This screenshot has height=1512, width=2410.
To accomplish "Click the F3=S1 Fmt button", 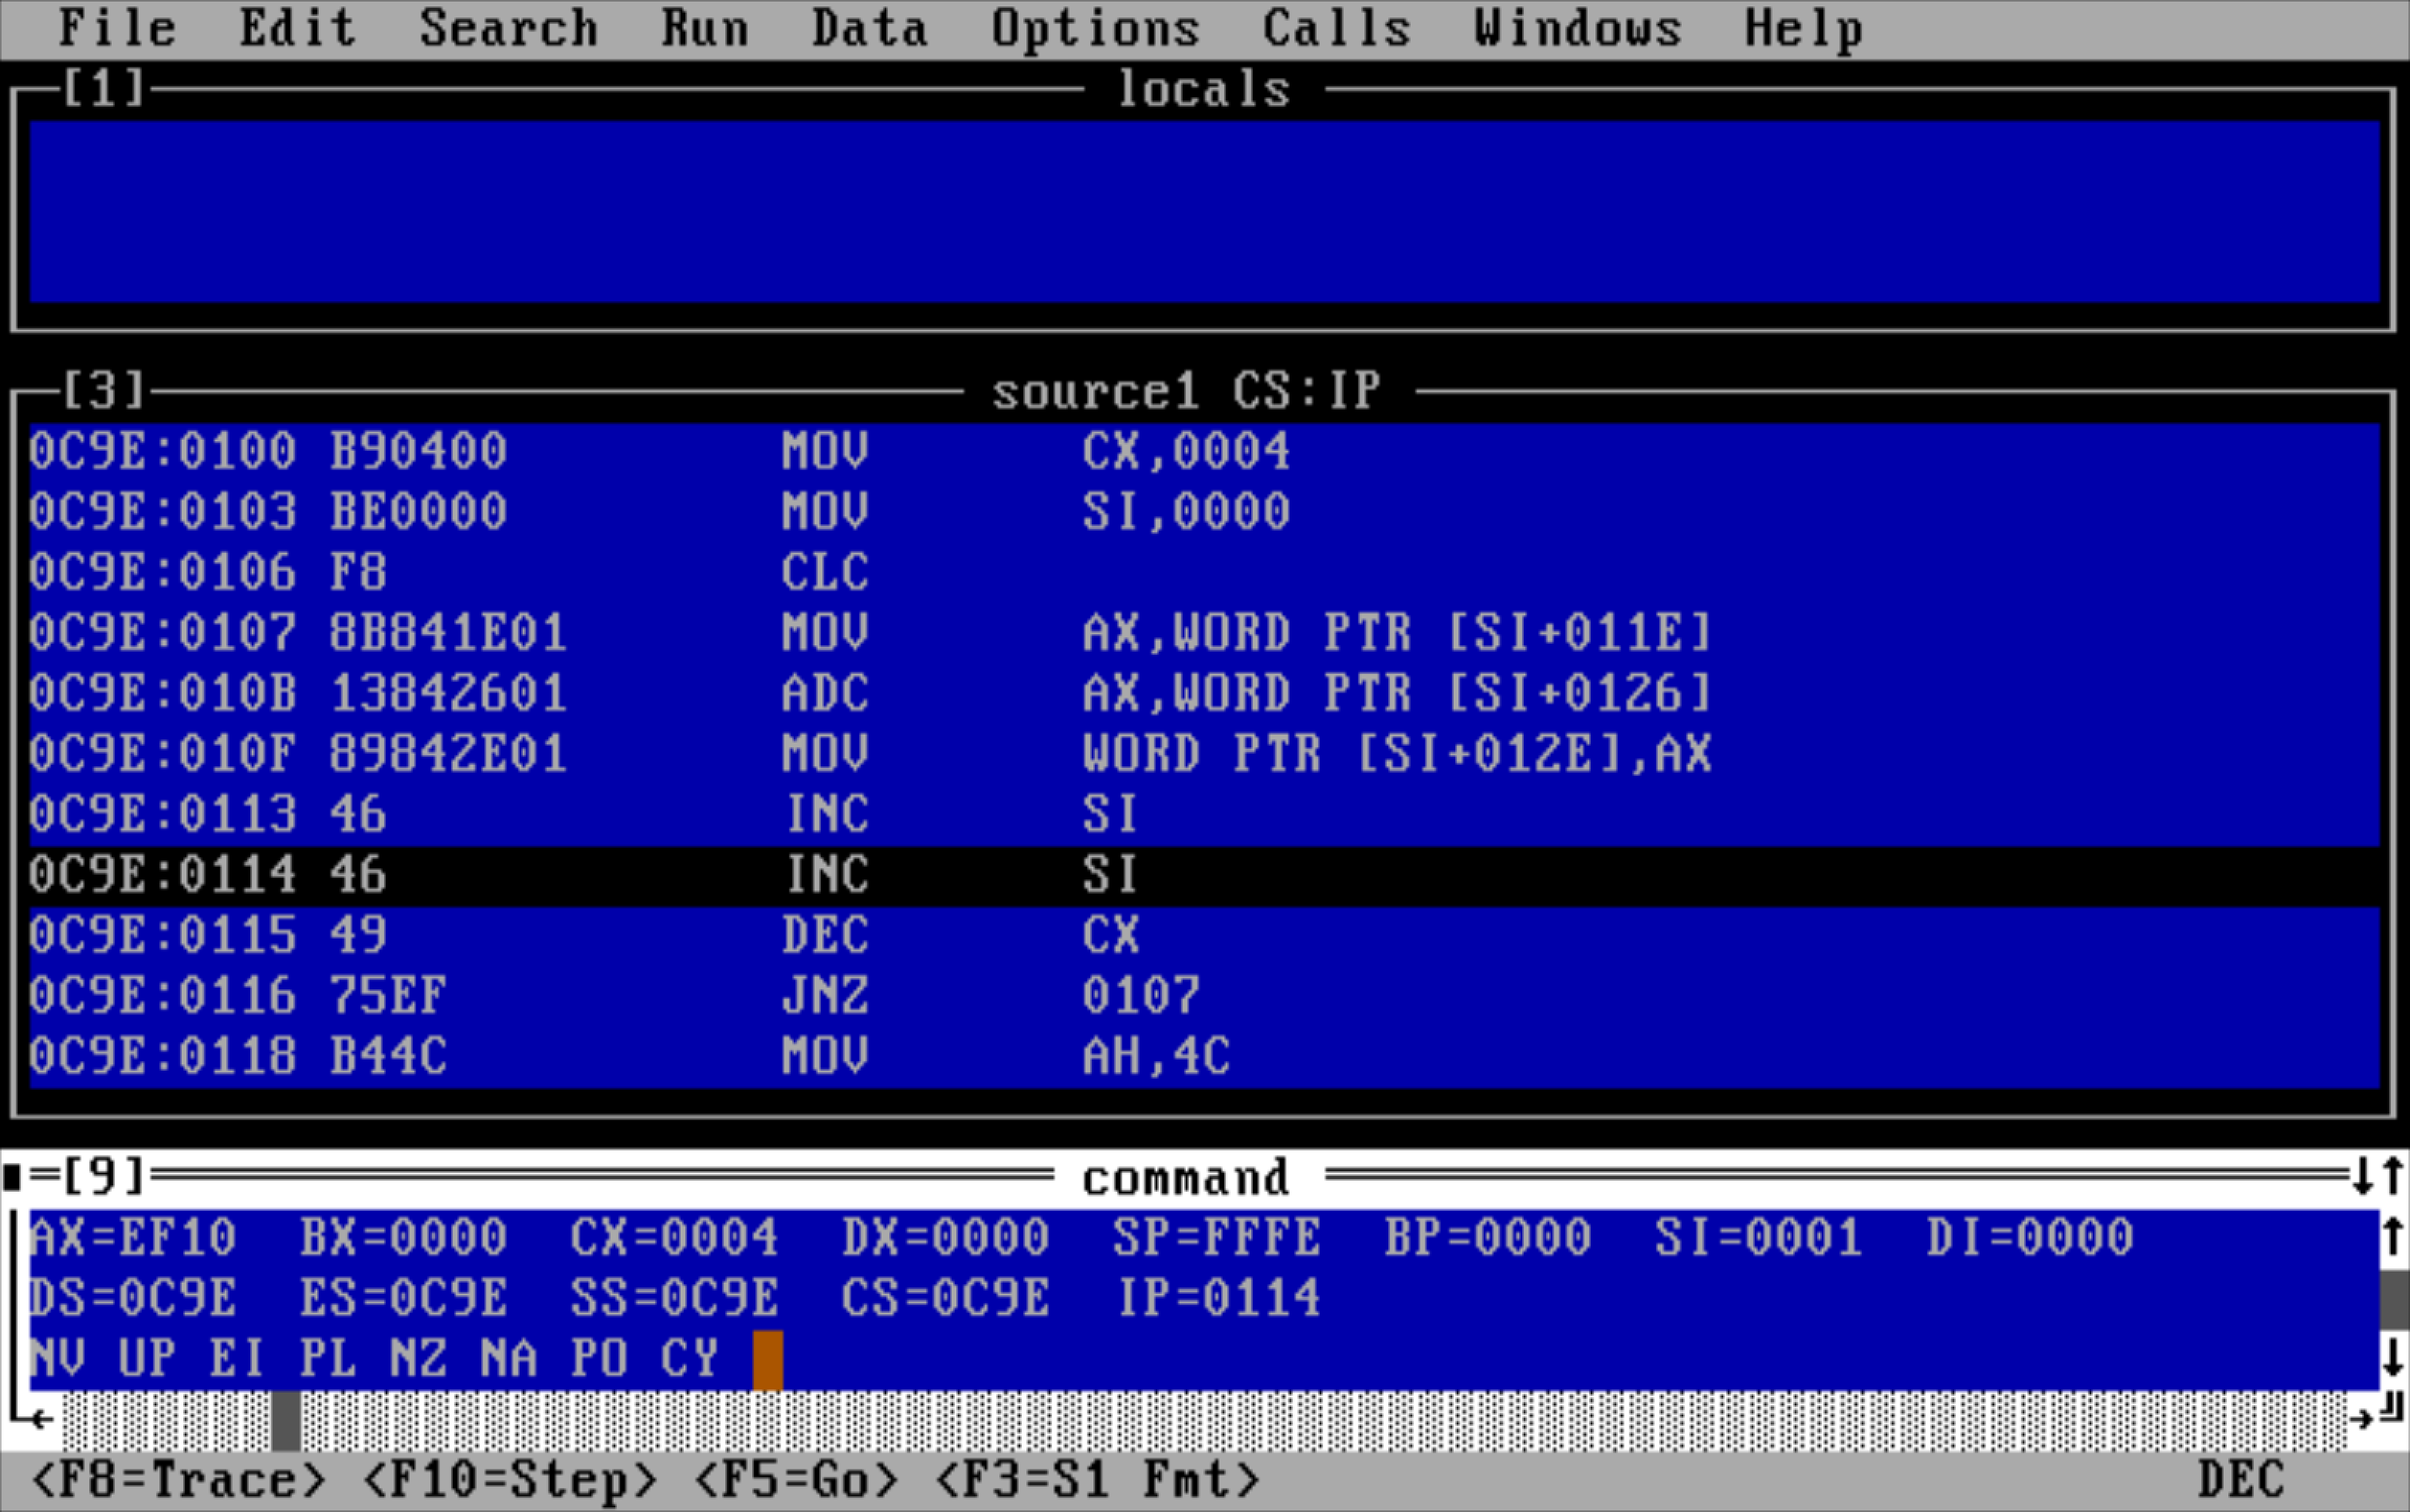I will (x=1097, y=1480).
